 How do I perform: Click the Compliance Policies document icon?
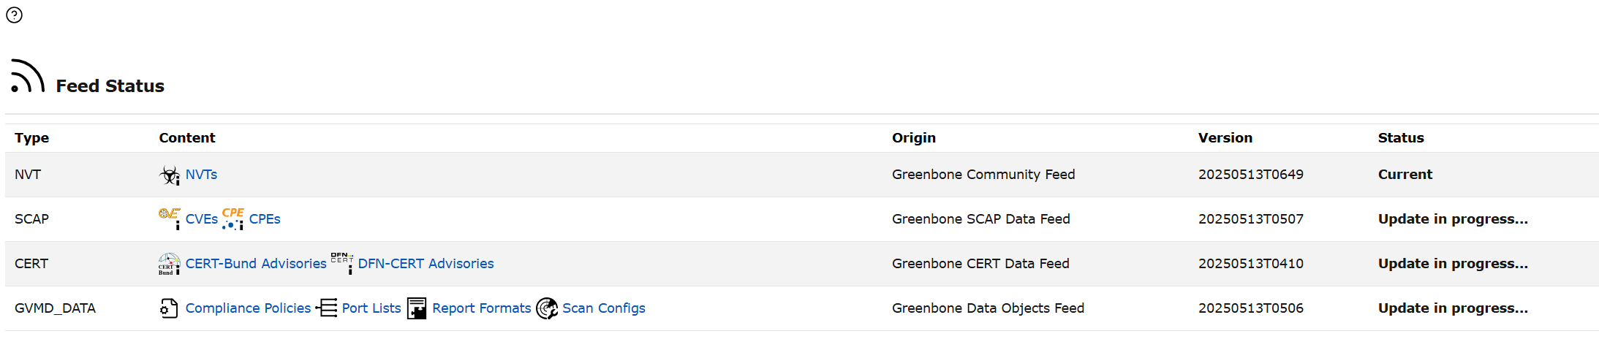point(170,308)
